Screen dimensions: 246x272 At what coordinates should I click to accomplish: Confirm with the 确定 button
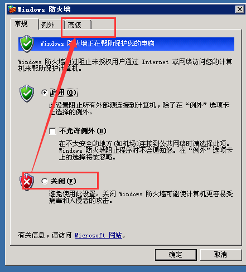176,255
